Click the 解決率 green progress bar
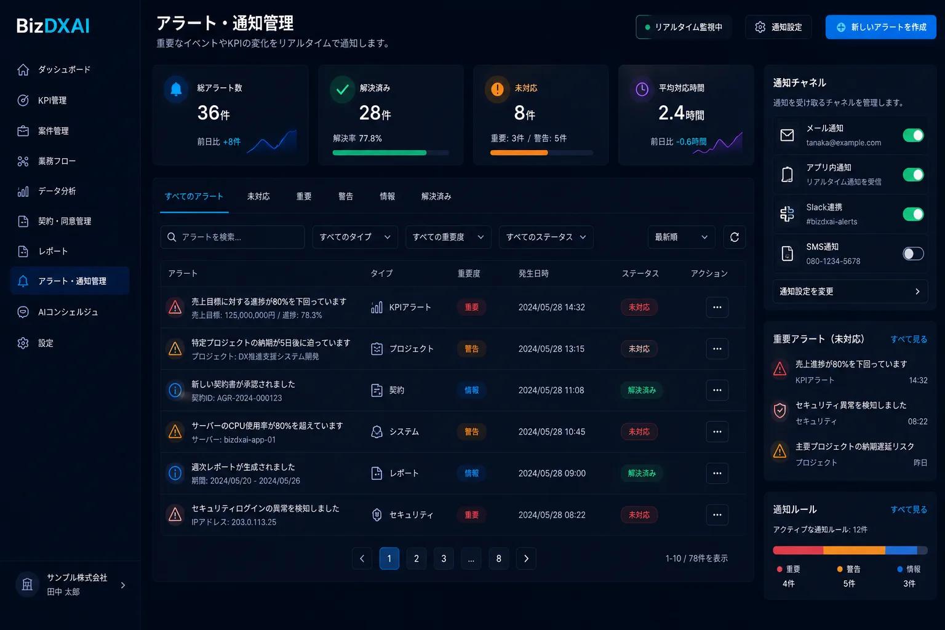The image size is (945, 630). click(x=391, y=153)
